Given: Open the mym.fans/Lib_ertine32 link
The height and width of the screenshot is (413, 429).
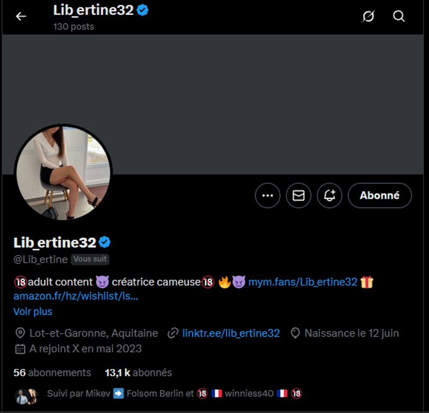Looking at the screenshot, I should point(303,282).
